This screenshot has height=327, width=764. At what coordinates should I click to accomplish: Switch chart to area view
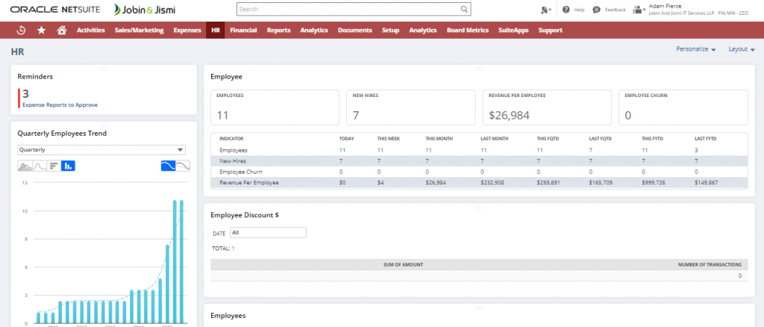point(25,166)
